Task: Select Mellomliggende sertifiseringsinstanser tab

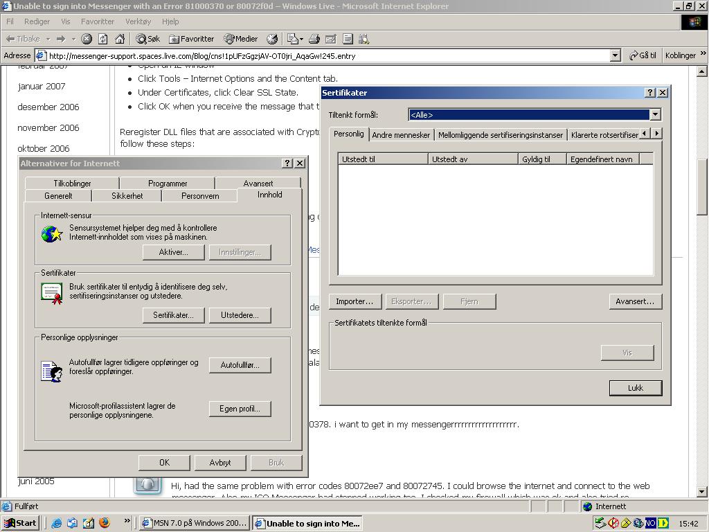Action: point(501,135)
